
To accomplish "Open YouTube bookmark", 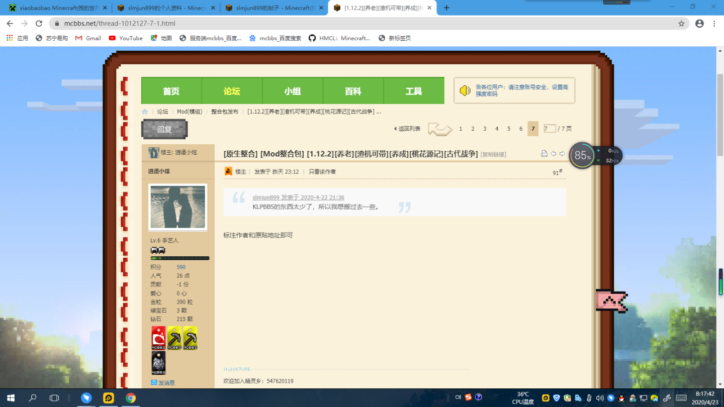I will click(126, 38).
